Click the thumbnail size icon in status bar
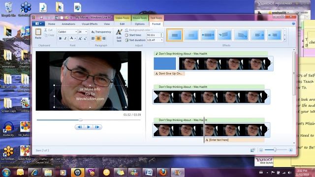 (x=252, y=150)
